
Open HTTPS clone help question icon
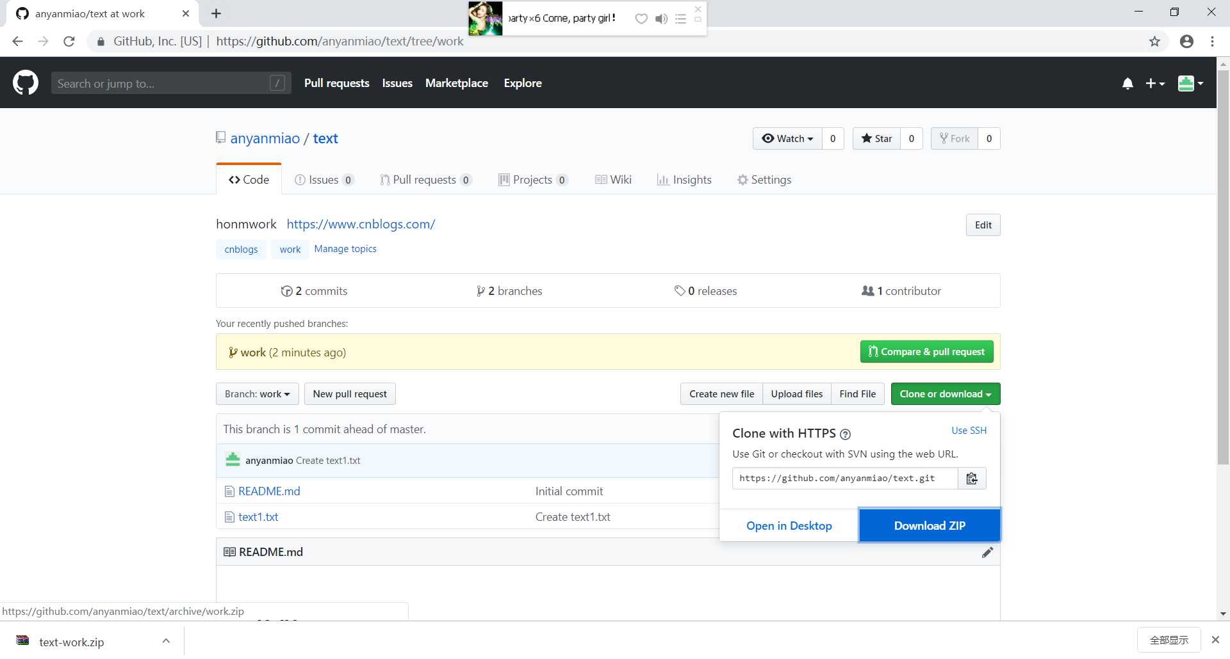[x=845, y=434]
